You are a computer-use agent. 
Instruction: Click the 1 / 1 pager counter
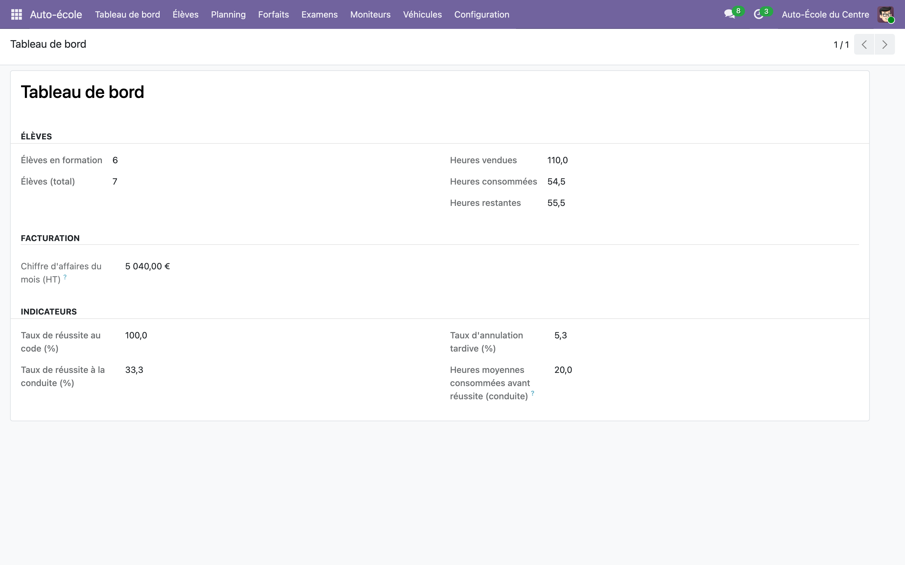841,45
